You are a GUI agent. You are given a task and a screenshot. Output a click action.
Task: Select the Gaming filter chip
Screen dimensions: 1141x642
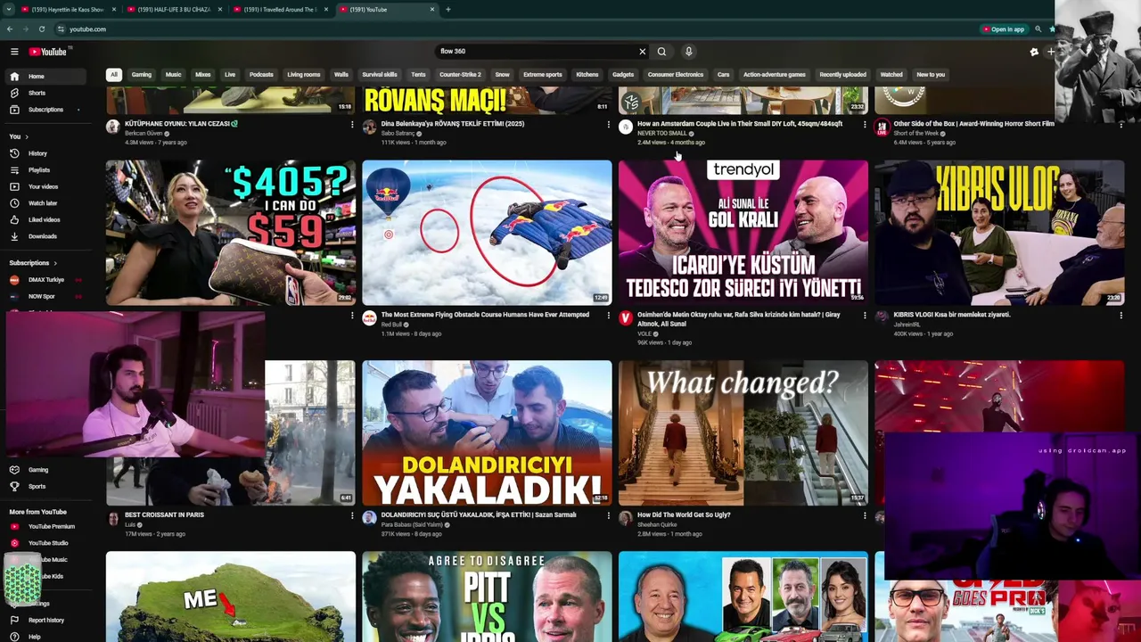(142, 75)
